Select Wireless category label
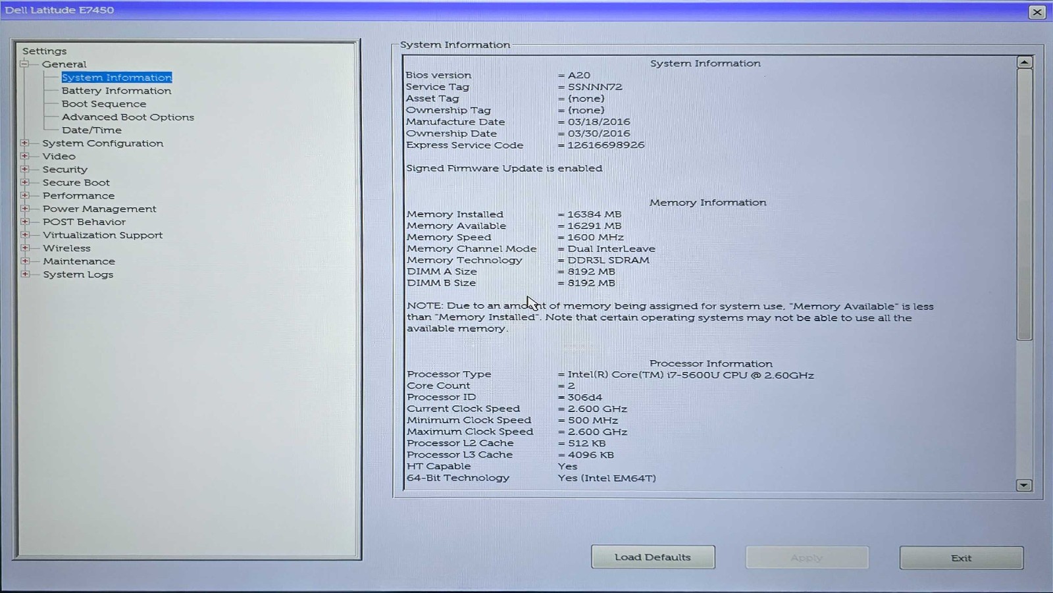This screenshot has width=1053, height=593. (66, 249)
